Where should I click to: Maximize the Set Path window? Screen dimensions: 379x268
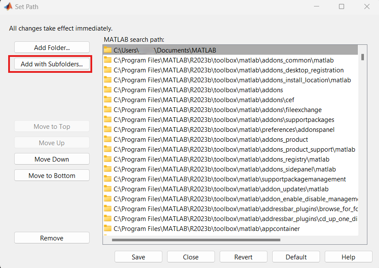pos(341,6)
